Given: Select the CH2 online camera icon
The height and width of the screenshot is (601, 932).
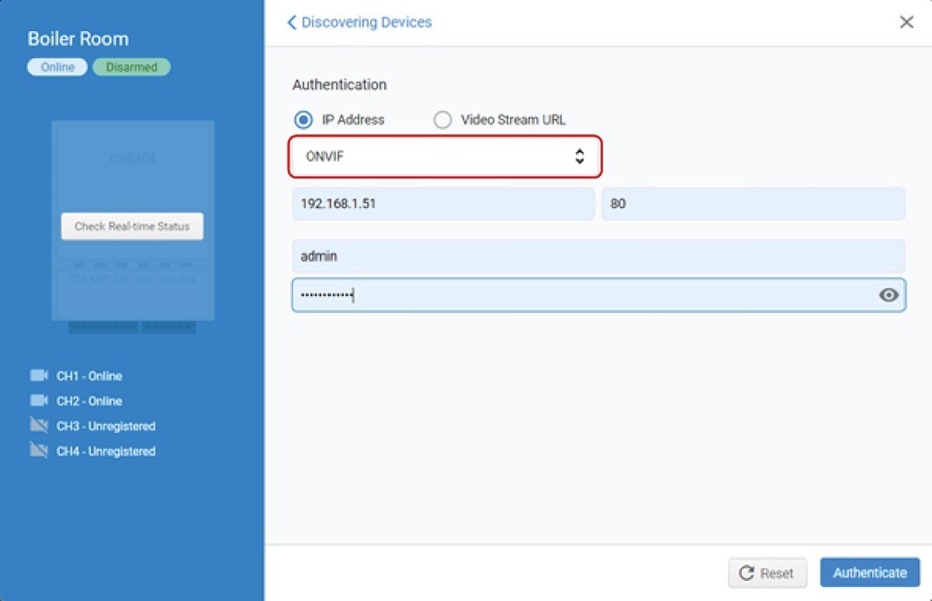Looking at the screenshot, I should point(38,400).
